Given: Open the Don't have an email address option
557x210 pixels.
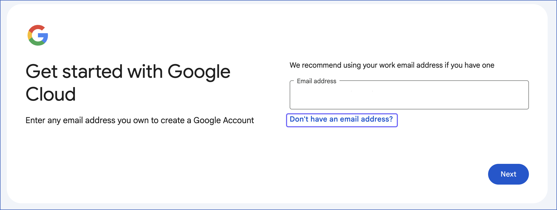Looking at the screenshot, I should point(342,120).
